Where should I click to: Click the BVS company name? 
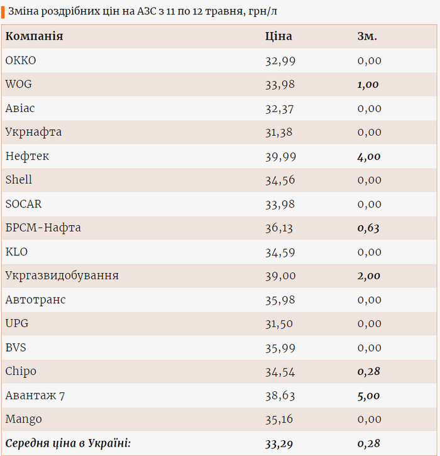16,347
